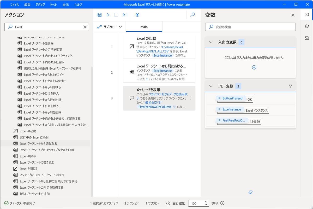Clear the Excel action search text
Viewport: 313px width, 209px height.
click(x=85, y=27)
